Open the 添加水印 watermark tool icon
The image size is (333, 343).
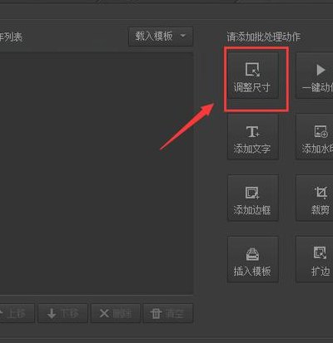(321, 131)
